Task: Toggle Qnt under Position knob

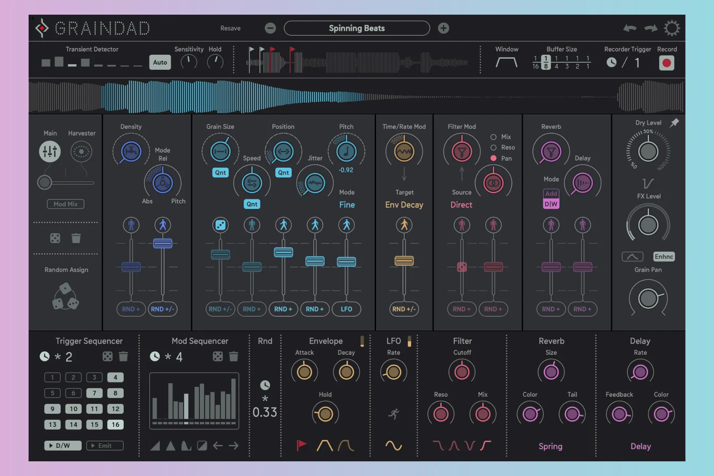Action: (x=284, y=173)
